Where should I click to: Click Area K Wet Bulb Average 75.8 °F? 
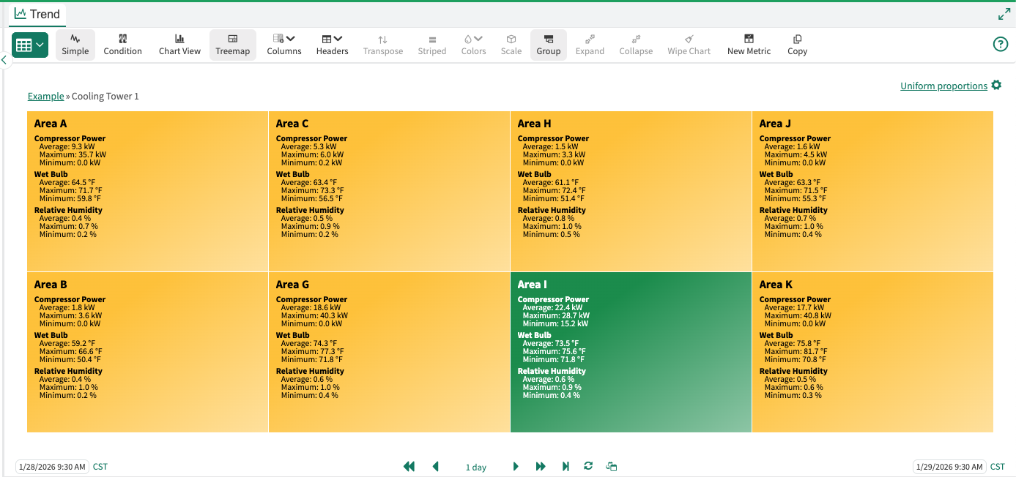793,343
